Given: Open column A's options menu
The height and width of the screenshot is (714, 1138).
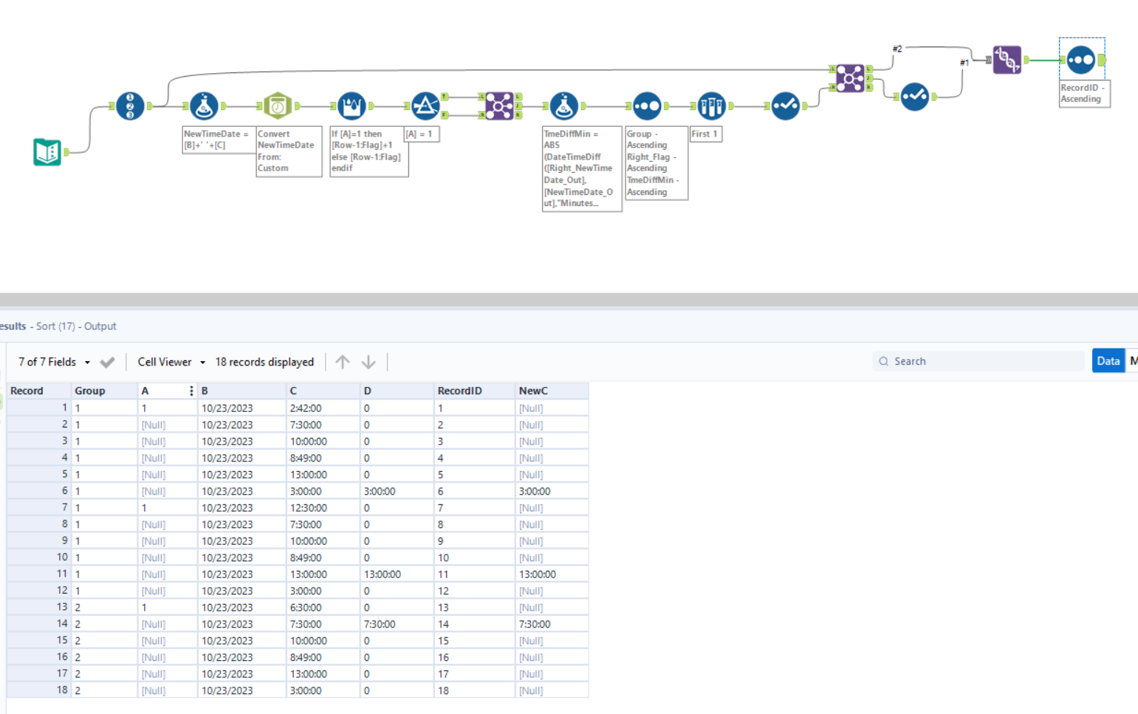Looking at the screenshot, I should (x=191, y=391).
